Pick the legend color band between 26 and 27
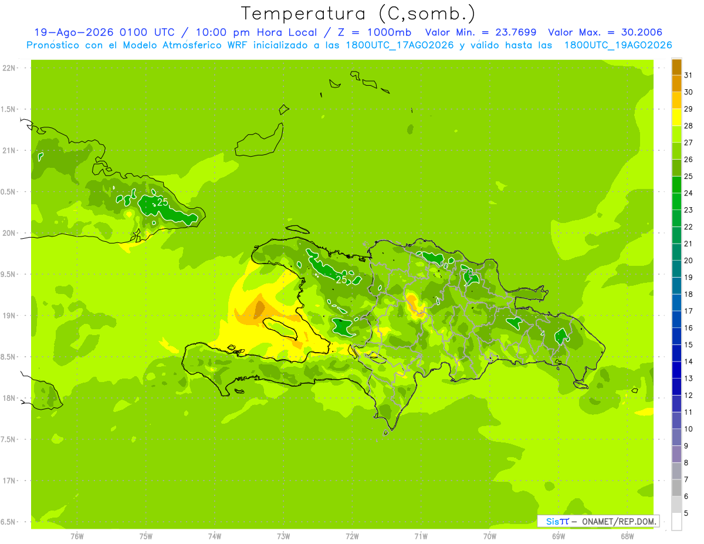Screen dimensions: 704x544 [676, 151]
